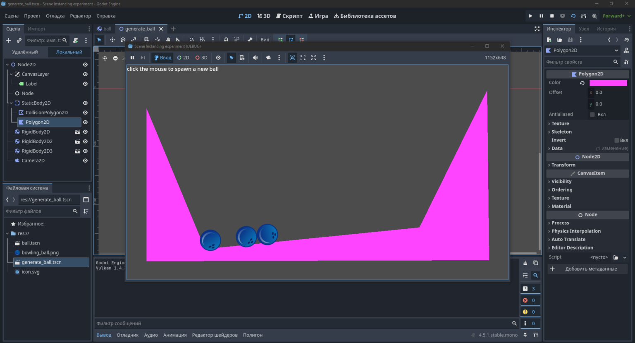Create a new resource in the Inspector
The height and width of the screenshot is (343, 635).
coord(549,40)
